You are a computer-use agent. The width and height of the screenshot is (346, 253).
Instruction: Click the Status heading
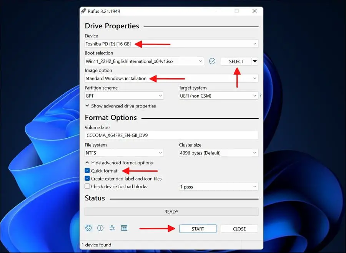(x=95, y=198)
